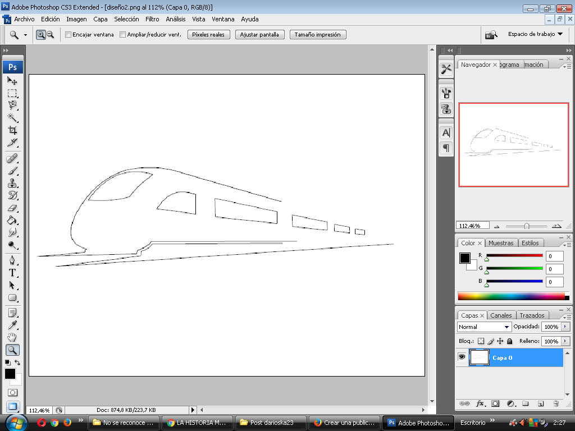Open Espacio de trabajo dropdown

point(535,34)
